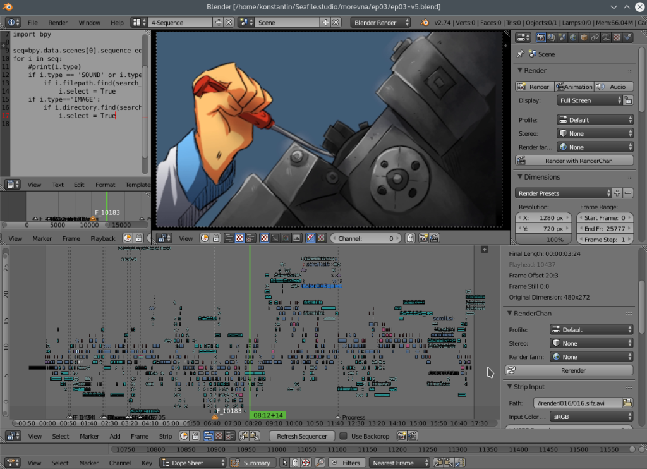
Task: Click the Blender logo in info header
Action: (425, 23)
